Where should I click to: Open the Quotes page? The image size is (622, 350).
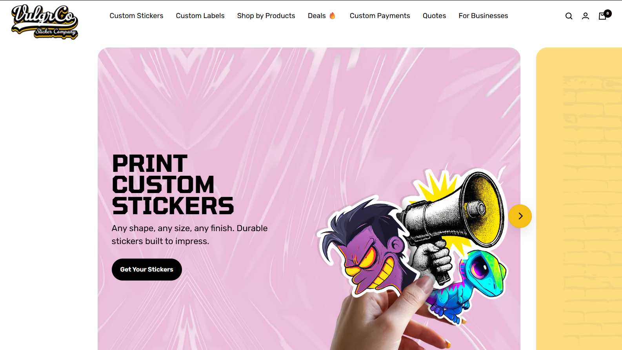pyautogui.click(x=434, y=16)
